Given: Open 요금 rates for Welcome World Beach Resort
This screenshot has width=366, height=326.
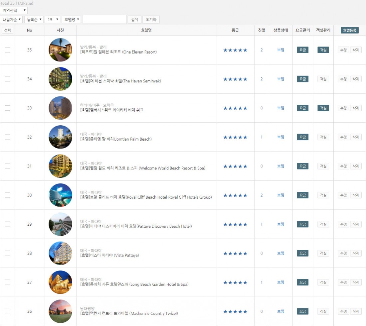Looking at the screenshot, I should pyautogui.click(x=302, y=166).
